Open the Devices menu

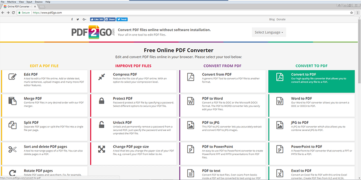[x=39, y=2]
